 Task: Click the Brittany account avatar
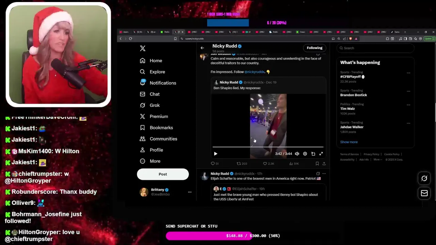click(x=144, y=192)
